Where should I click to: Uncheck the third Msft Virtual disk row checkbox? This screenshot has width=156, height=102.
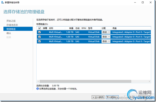click(39, 41)
